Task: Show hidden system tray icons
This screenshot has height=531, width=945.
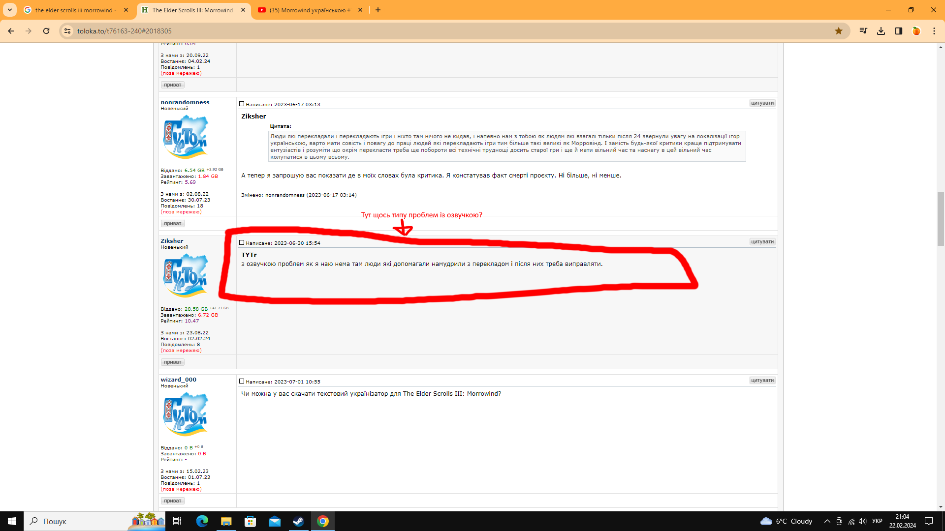Action: 827,521
